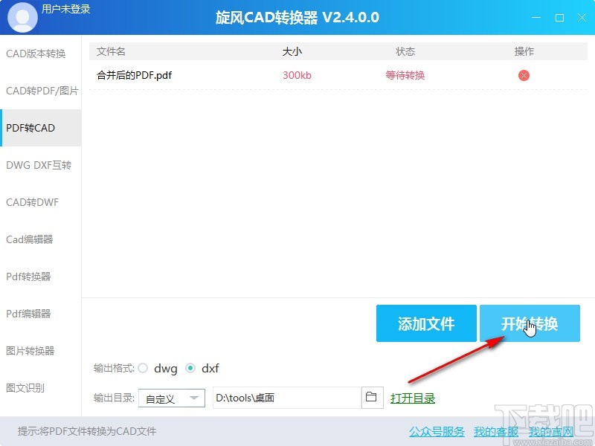Start conversion with 开始转换 button
Image resolution: width=595 pixels, height=446 pixels.
pos(530,323)
